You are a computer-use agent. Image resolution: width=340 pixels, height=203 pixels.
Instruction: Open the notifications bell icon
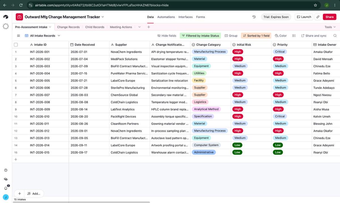click(x=6, y=188)
